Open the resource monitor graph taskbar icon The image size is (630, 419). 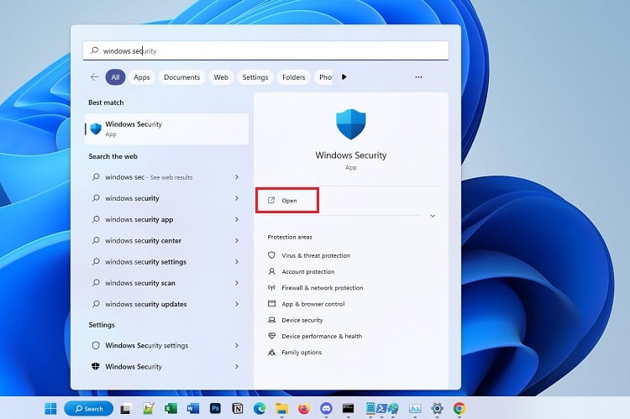point(415,409)
